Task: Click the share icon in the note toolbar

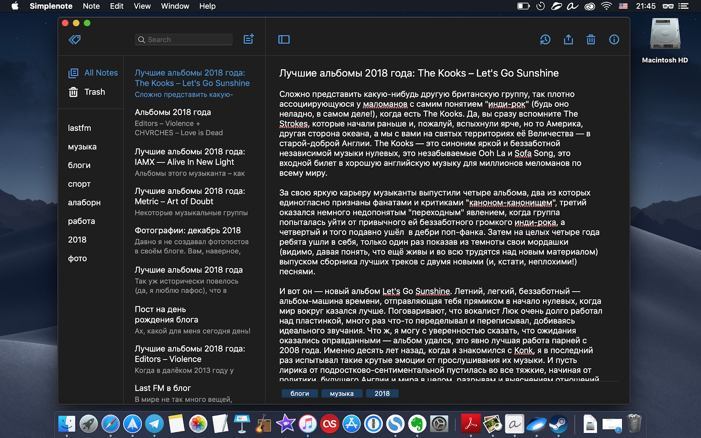Action: [568, 39]
